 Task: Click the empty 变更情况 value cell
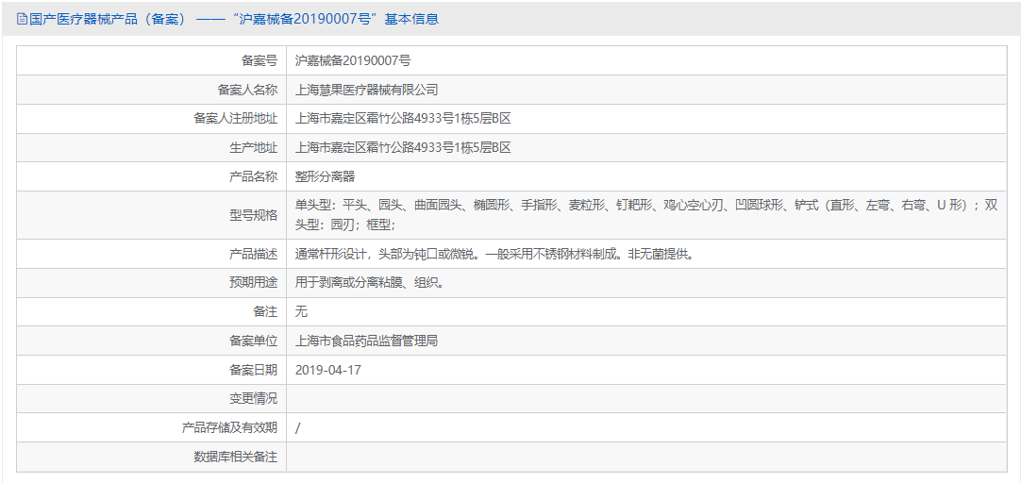(x=651, y=399)
